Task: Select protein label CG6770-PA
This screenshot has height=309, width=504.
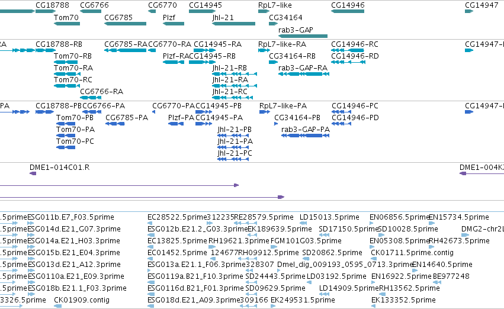Action: pyautogui.click(x=174, y=106)
